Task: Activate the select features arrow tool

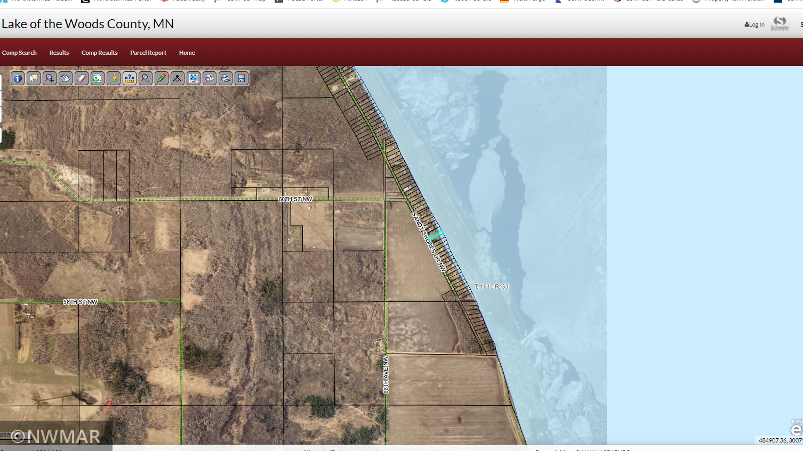Action: click(x=34, y=79)
